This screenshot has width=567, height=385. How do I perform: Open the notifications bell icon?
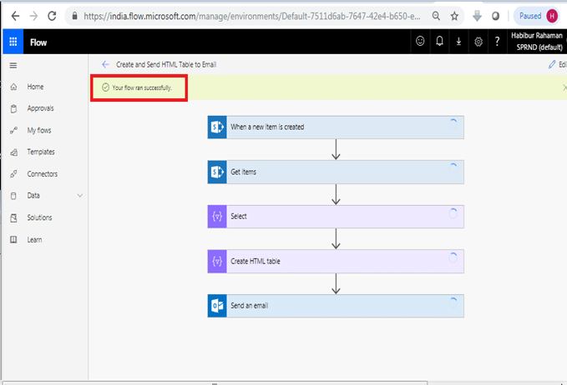[x=439, y=41]
